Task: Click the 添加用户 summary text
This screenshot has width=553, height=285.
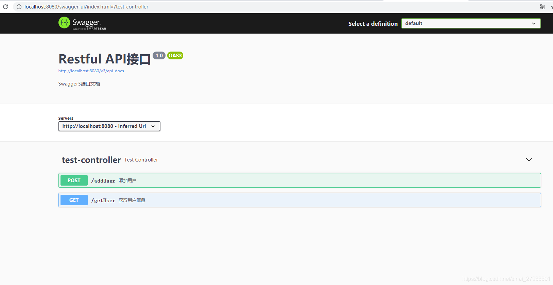Action: coord(127,181)
